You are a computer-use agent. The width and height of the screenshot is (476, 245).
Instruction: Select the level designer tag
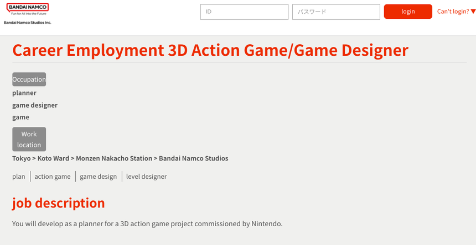[146, 177]
